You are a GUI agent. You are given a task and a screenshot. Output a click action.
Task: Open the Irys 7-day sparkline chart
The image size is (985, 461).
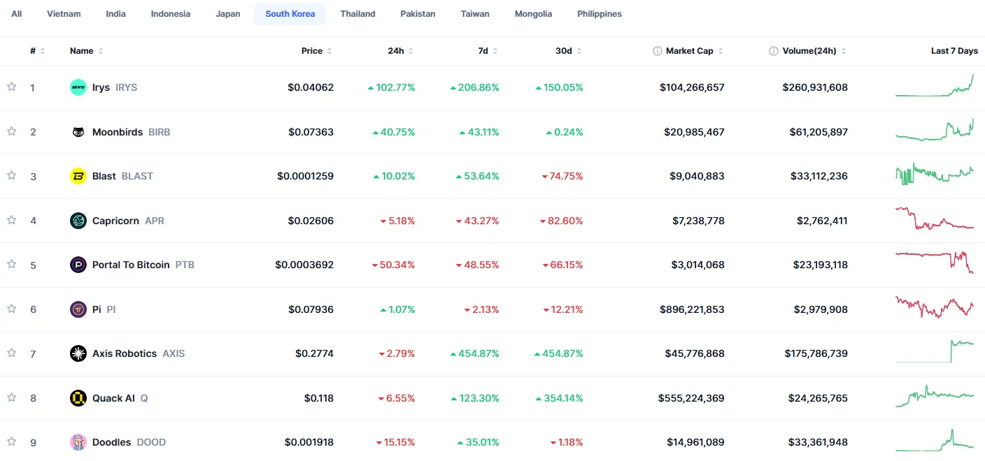point(935,85)
